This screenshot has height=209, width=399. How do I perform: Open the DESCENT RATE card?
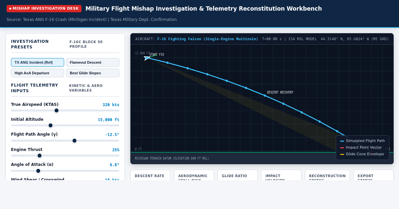click(150, 175)
